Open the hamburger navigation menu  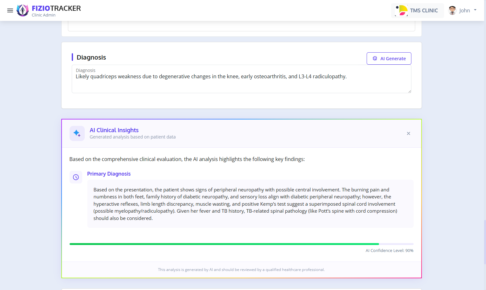pos(10,10)
